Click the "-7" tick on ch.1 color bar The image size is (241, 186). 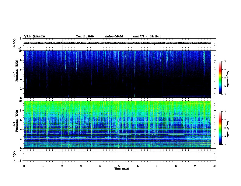(x=224, y=94)
